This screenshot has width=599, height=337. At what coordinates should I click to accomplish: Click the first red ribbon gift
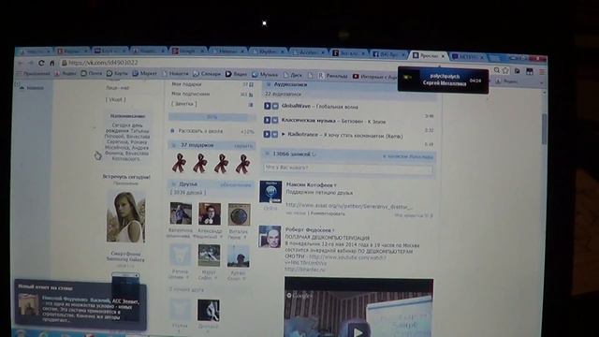coord(179,164)
